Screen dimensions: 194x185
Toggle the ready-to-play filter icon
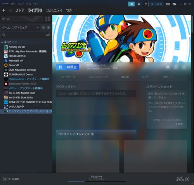(48, 28)
